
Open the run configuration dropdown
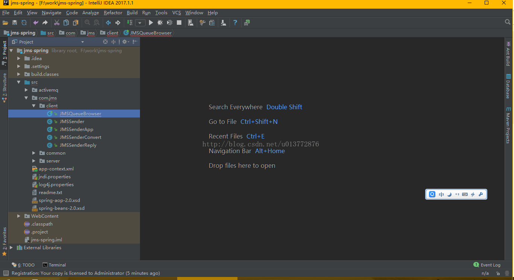tap(140, 23)
